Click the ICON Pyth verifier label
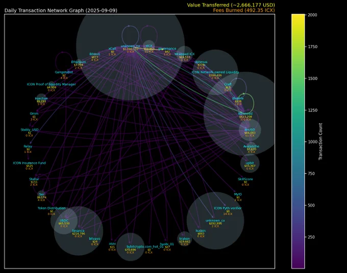347x273 pixels. click(228, 208)
